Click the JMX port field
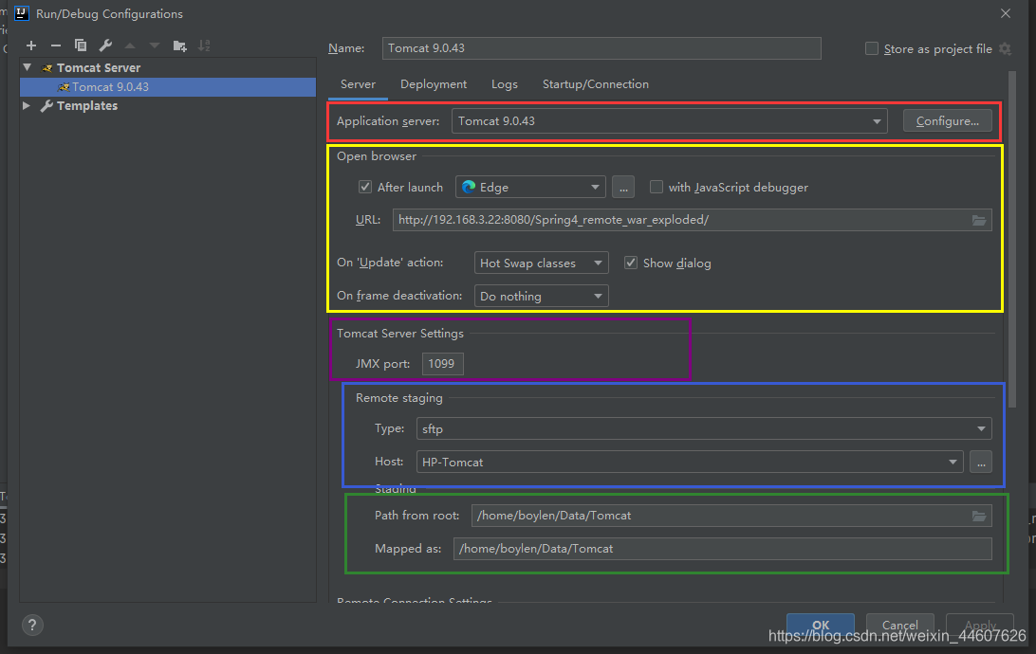Image resolution: width=1036 pixels, height=654 pixels. tap(442, 364)
